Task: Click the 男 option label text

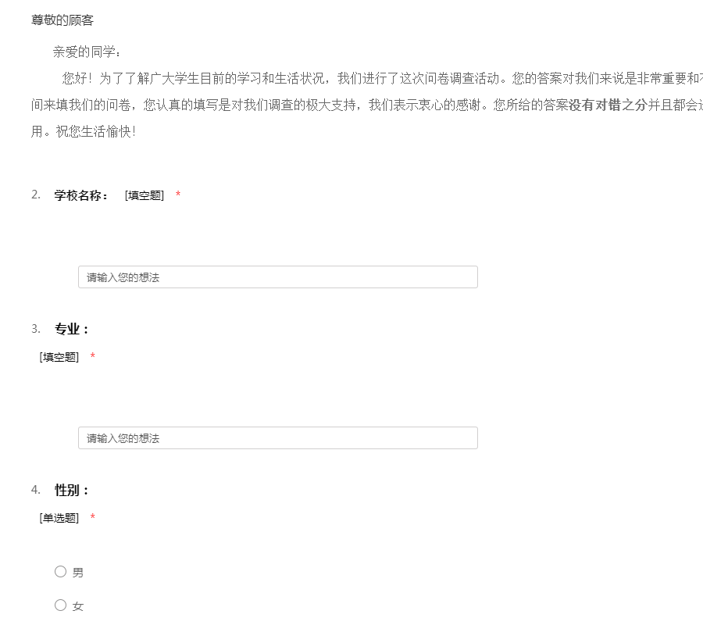Action: coord(77,573)
